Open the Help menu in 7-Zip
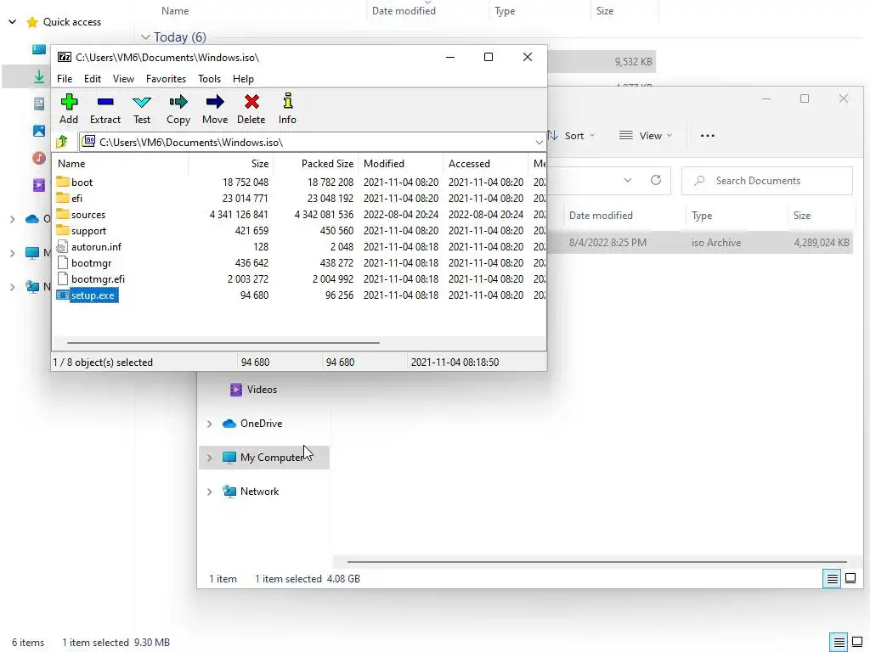 pyautogui.click(x=243, y=79)
